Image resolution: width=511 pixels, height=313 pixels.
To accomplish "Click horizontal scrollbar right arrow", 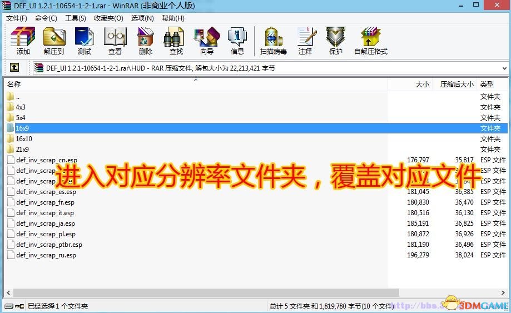I will (x=503, y=292).
